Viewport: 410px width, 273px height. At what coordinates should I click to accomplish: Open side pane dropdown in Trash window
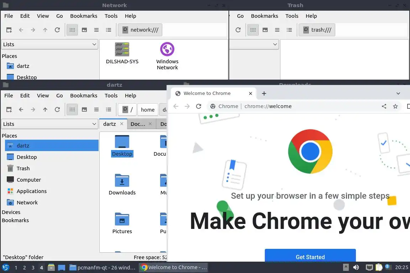[254, 44]
